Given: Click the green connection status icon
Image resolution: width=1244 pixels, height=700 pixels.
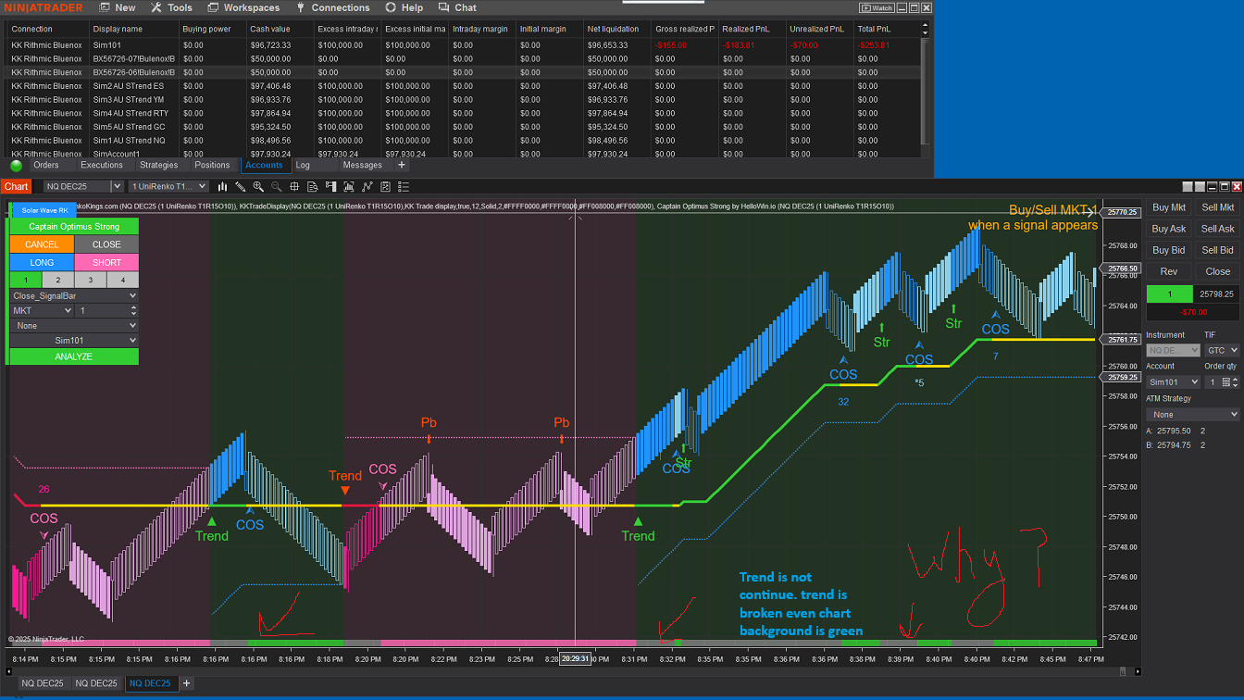Looking at the screenshot, I should (x=17, y=166).
